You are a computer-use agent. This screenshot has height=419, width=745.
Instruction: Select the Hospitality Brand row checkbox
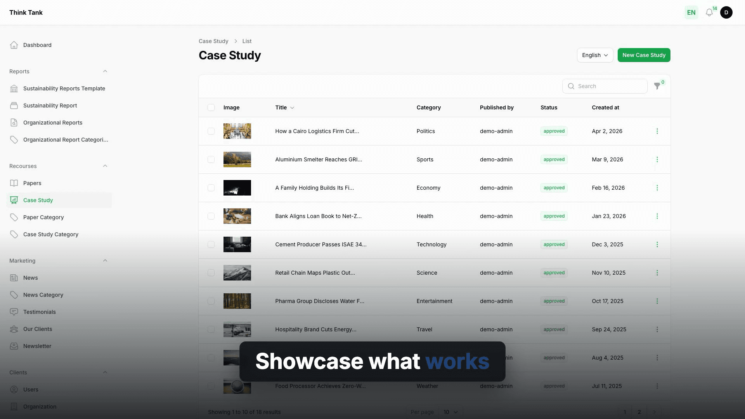211,329
